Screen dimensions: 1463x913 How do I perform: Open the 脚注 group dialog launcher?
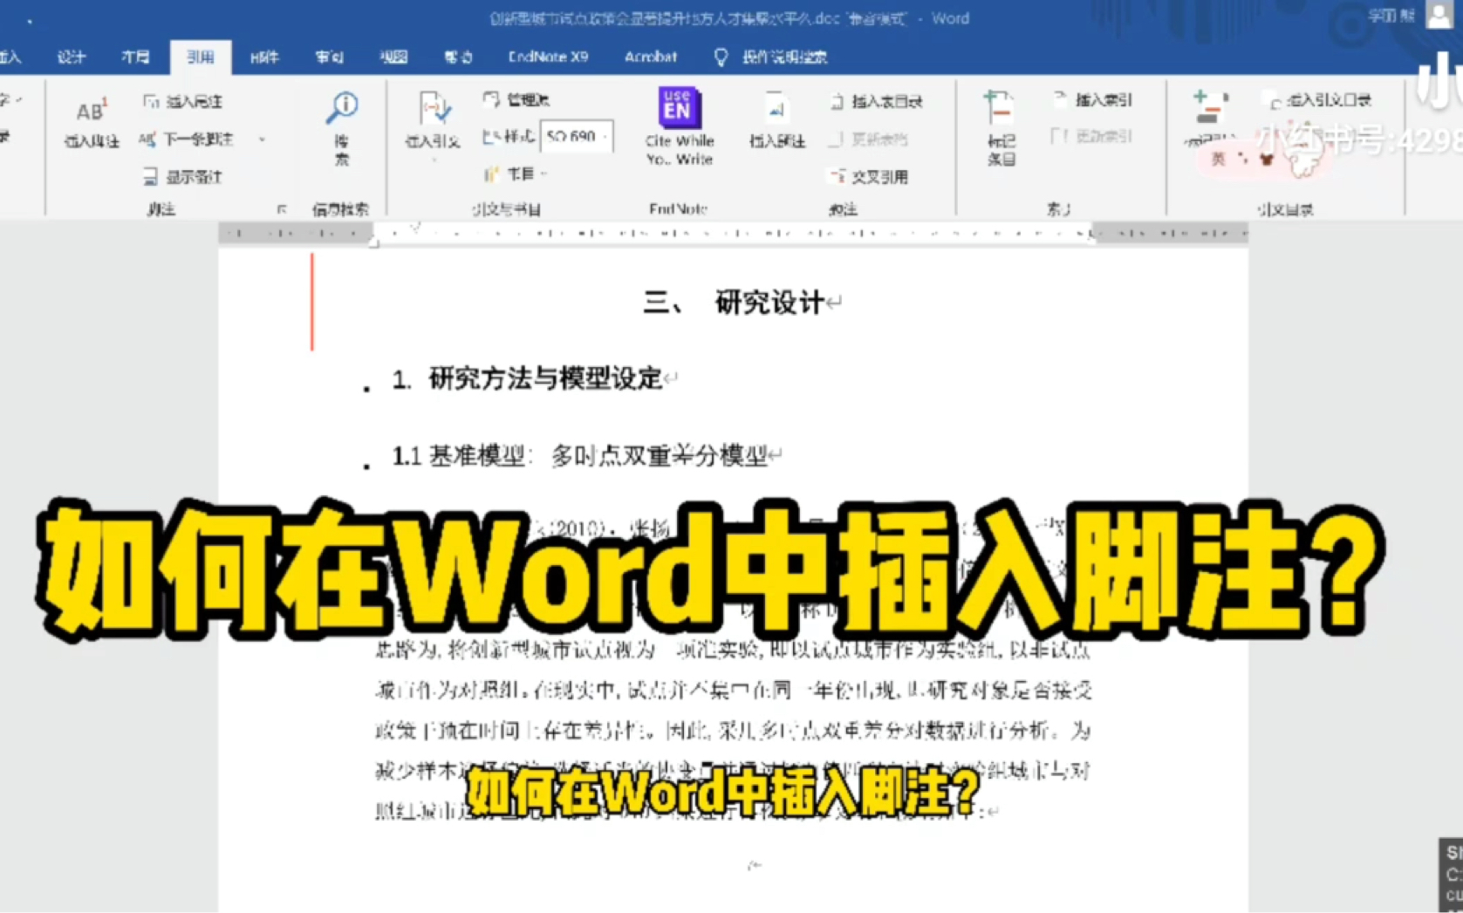tap(284, 209)
